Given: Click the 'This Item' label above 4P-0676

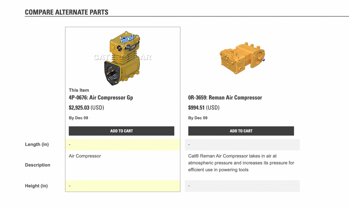Looking at the screenshot, I should coord(78,90).
